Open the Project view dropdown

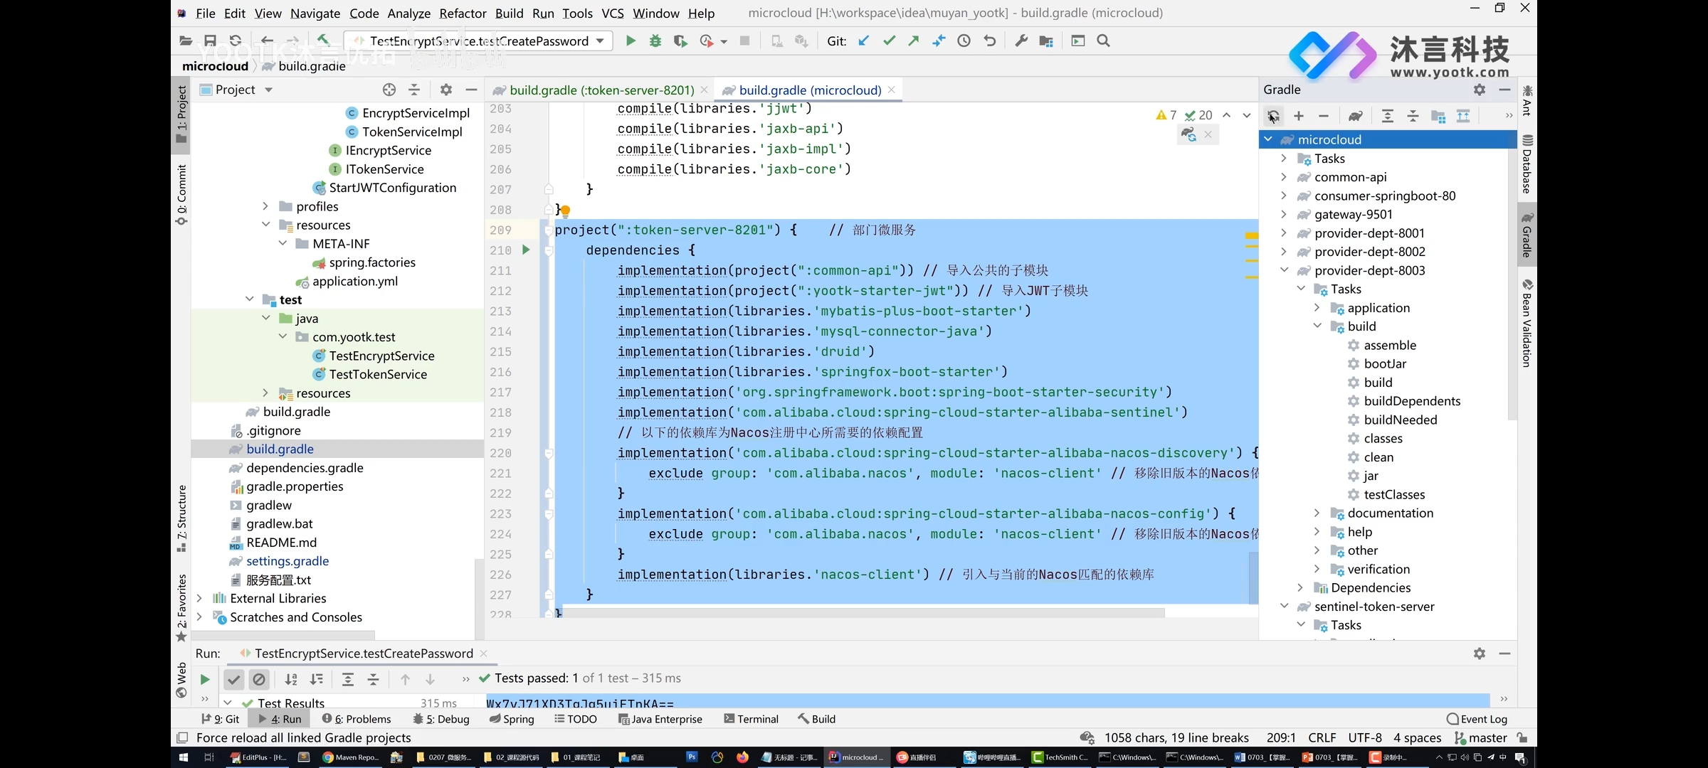pyautogui.click(x=268, y=90)
